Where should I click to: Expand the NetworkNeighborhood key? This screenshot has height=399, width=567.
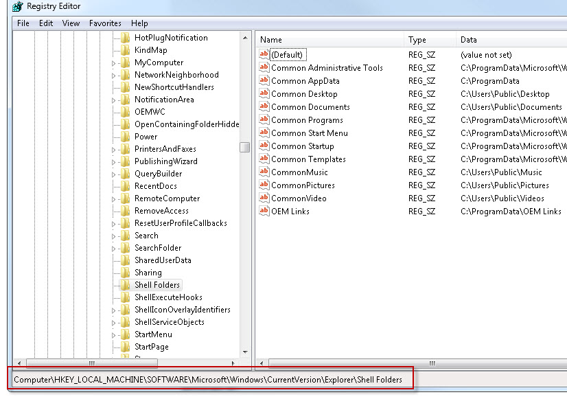pos(113,76)
